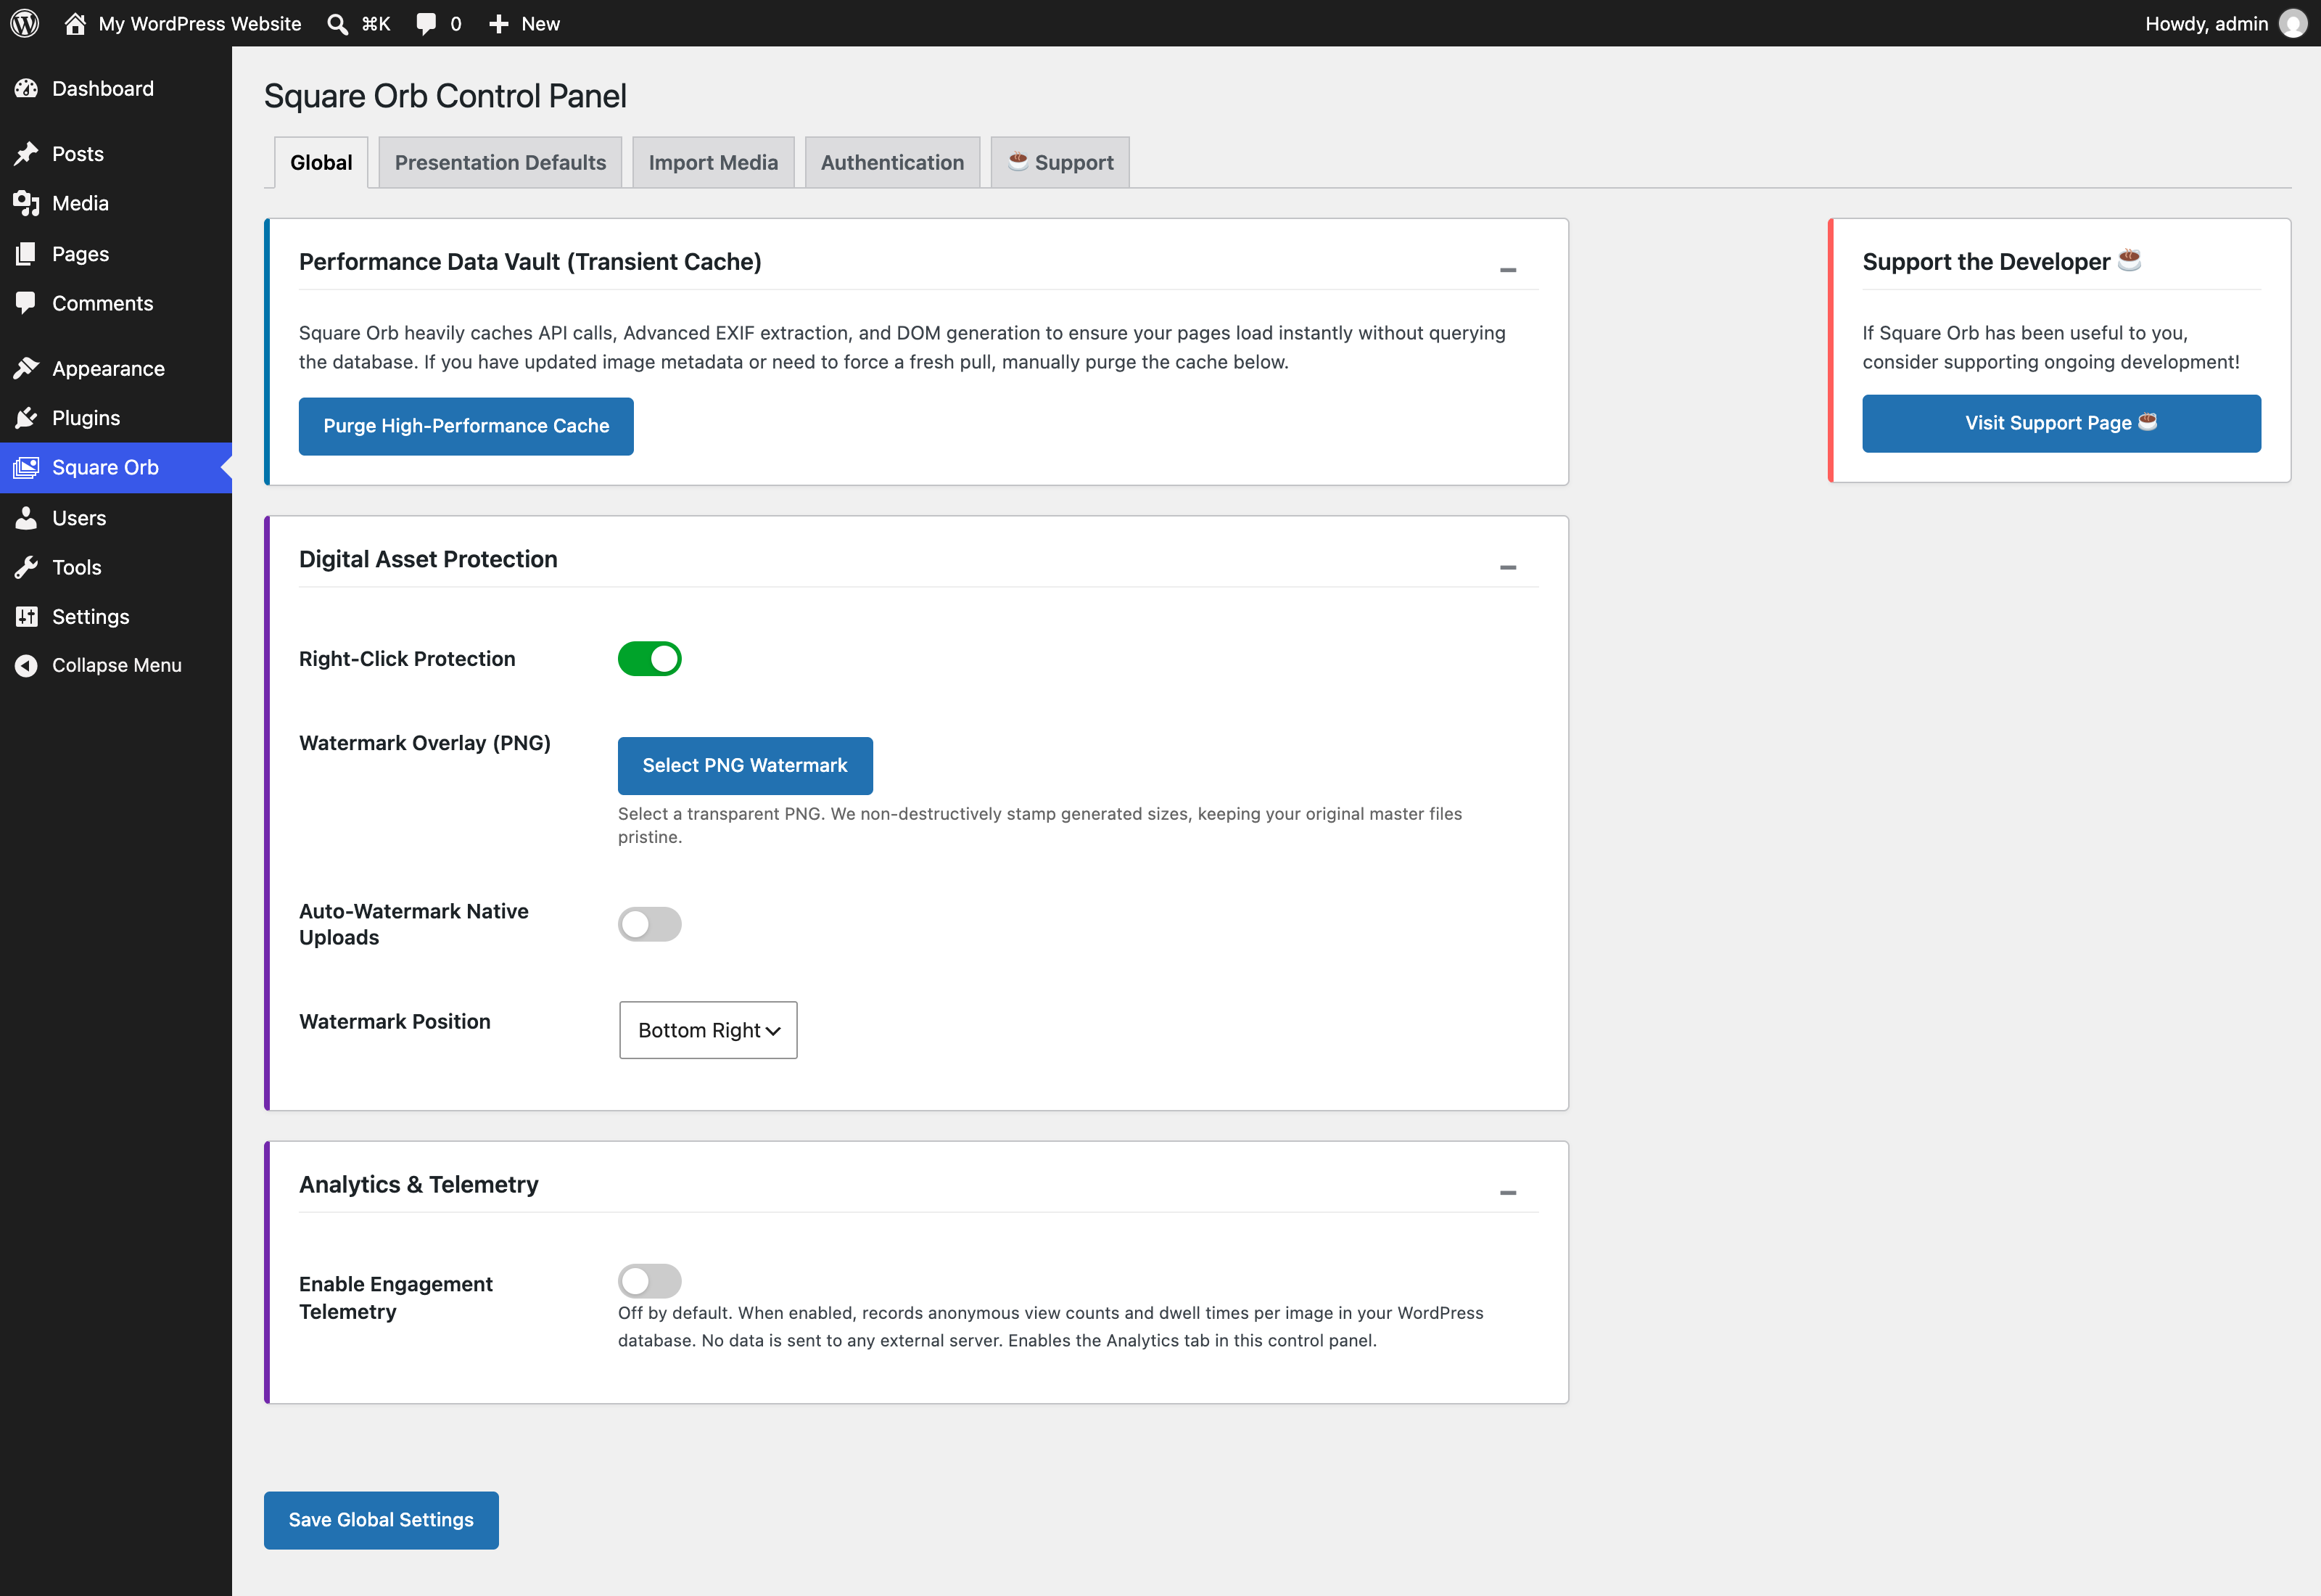Open the Import Media tab
2321x1596 pixels.
(x=713, y=162)
